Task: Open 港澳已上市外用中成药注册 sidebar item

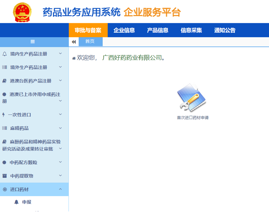Action: 34,98
